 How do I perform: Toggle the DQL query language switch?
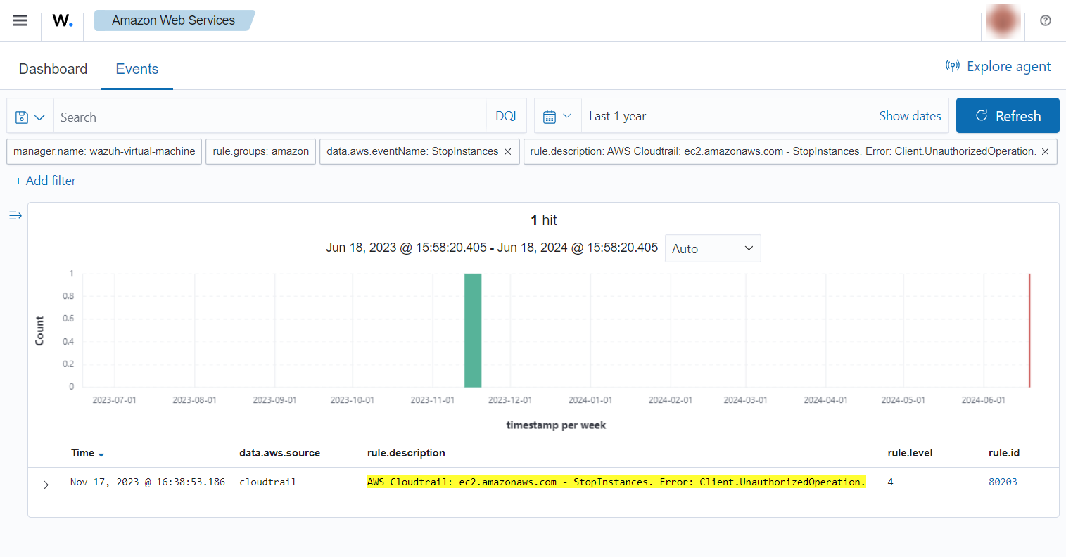(x=507, y=116)
